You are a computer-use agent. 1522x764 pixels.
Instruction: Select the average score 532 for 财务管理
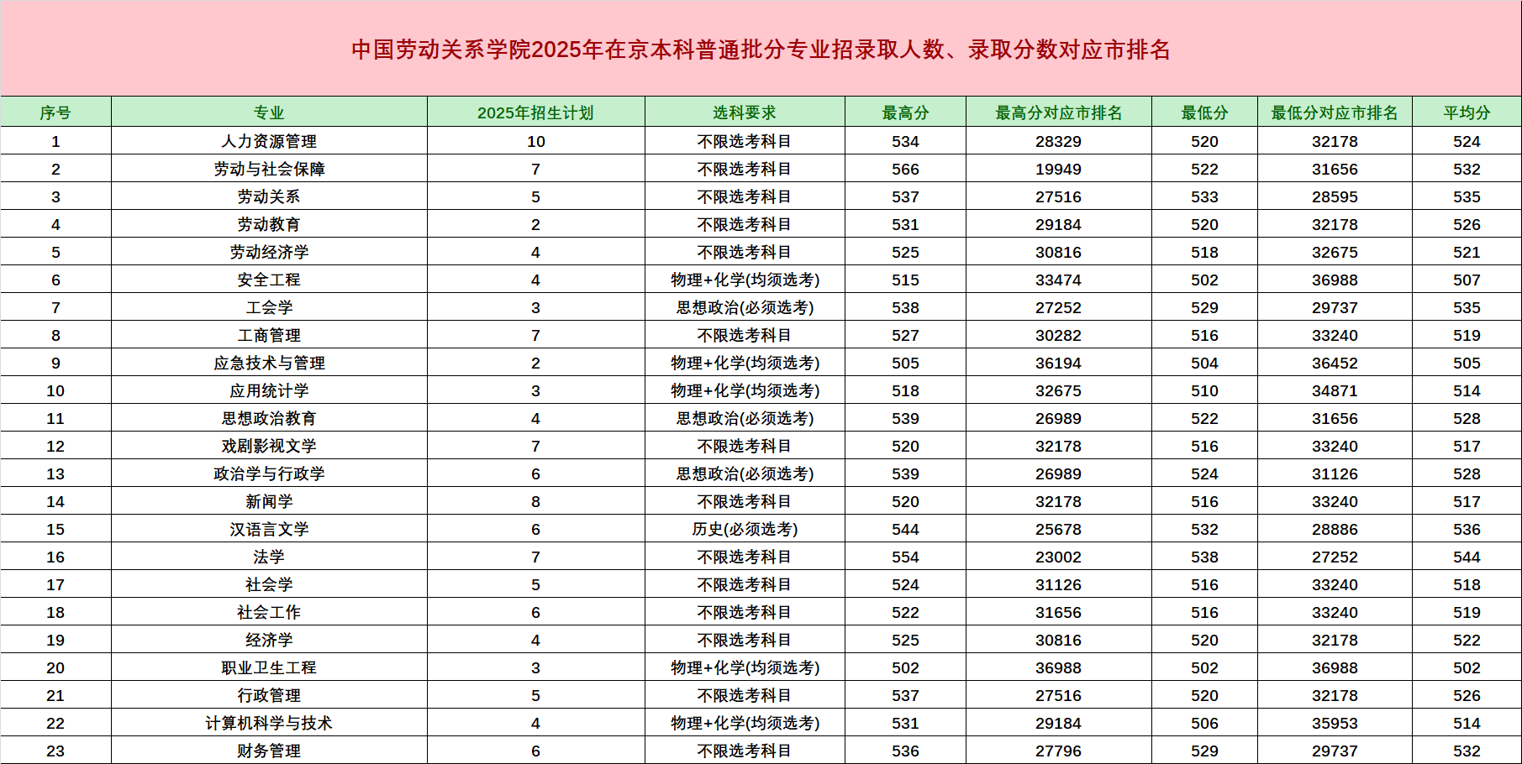(1469, 751)
